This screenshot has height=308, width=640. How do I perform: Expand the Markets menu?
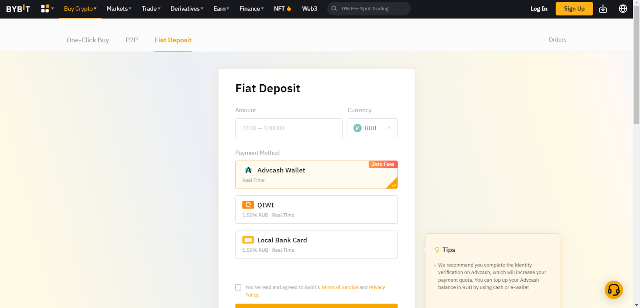click(119, 9)
